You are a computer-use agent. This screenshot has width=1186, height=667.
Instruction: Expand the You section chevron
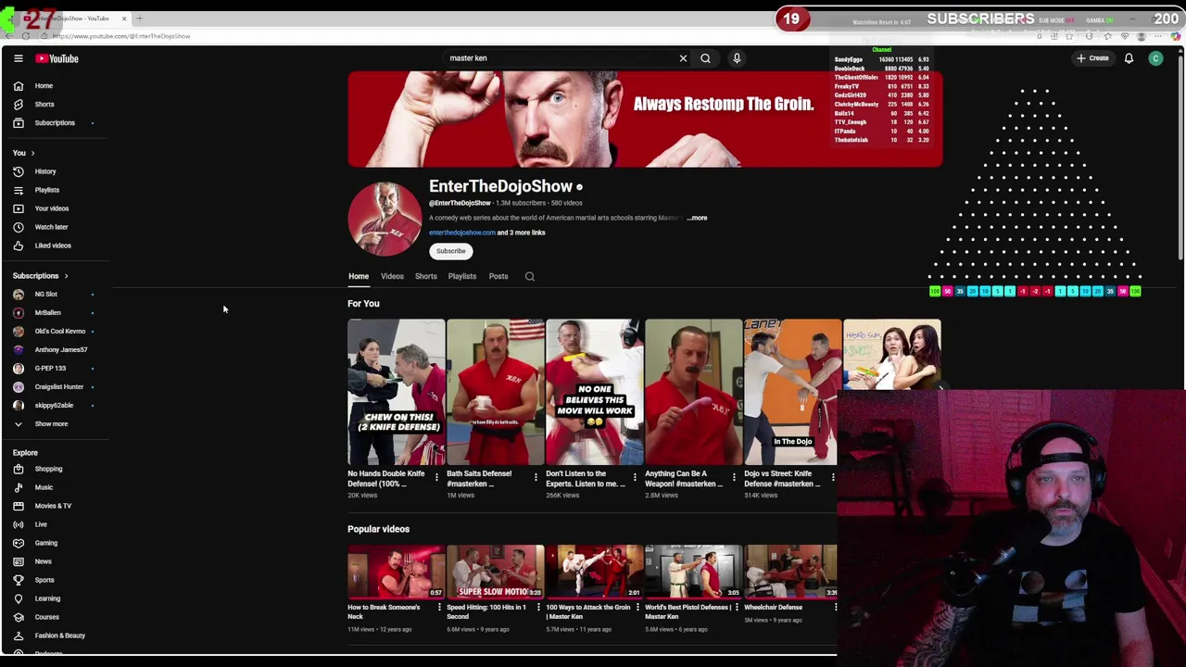(32, 153)
